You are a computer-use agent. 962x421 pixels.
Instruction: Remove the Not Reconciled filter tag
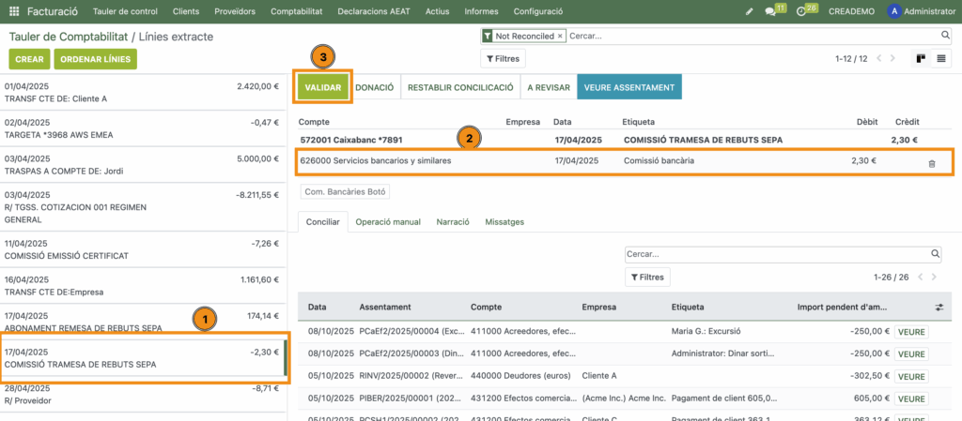pos(560,36)
